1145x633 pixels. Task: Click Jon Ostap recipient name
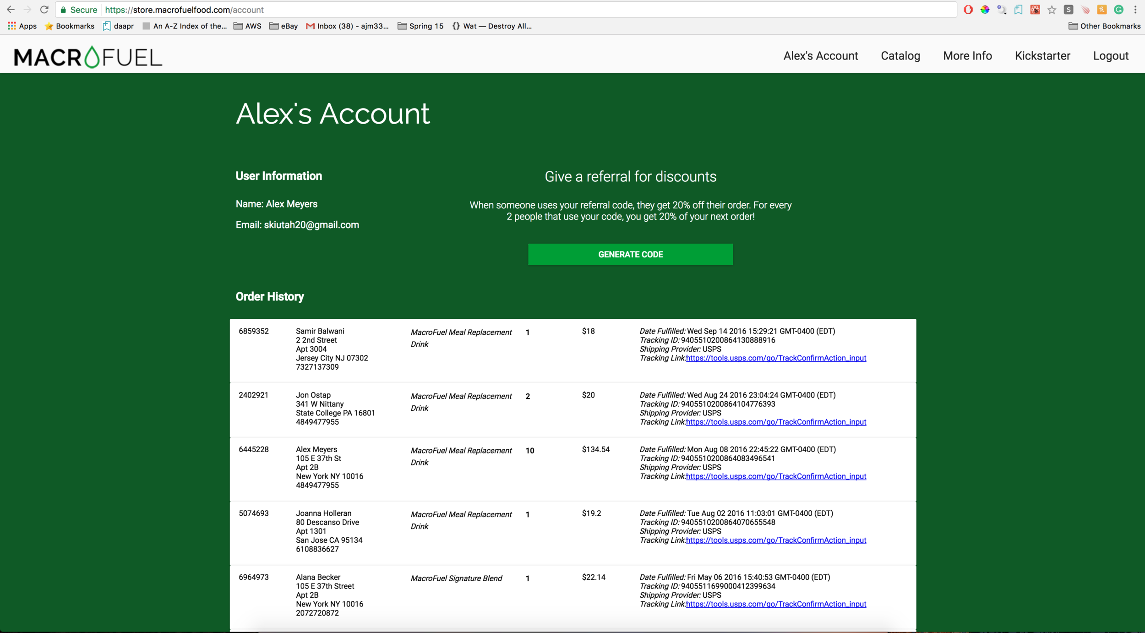313,395
